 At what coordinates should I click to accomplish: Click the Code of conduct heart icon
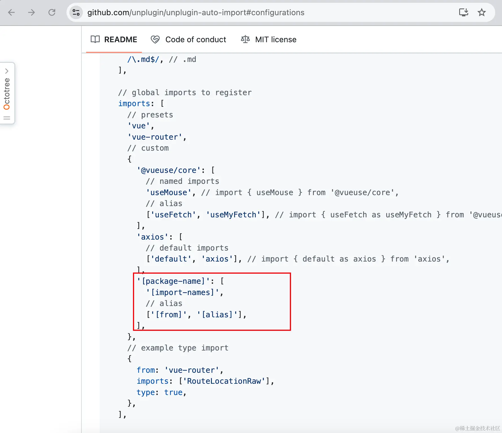point(155,39)
